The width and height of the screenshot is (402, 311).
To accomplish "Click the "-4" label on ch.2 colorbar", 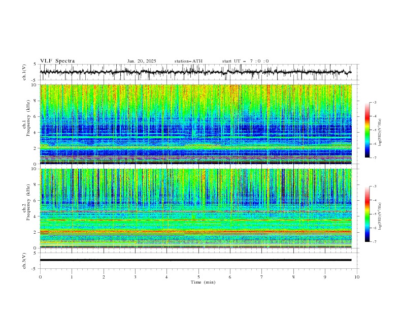I will [375, 200].
